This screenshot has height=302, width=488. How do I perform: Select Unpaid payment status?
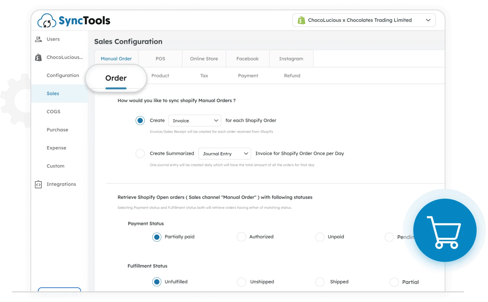click(x=320, y=237)
